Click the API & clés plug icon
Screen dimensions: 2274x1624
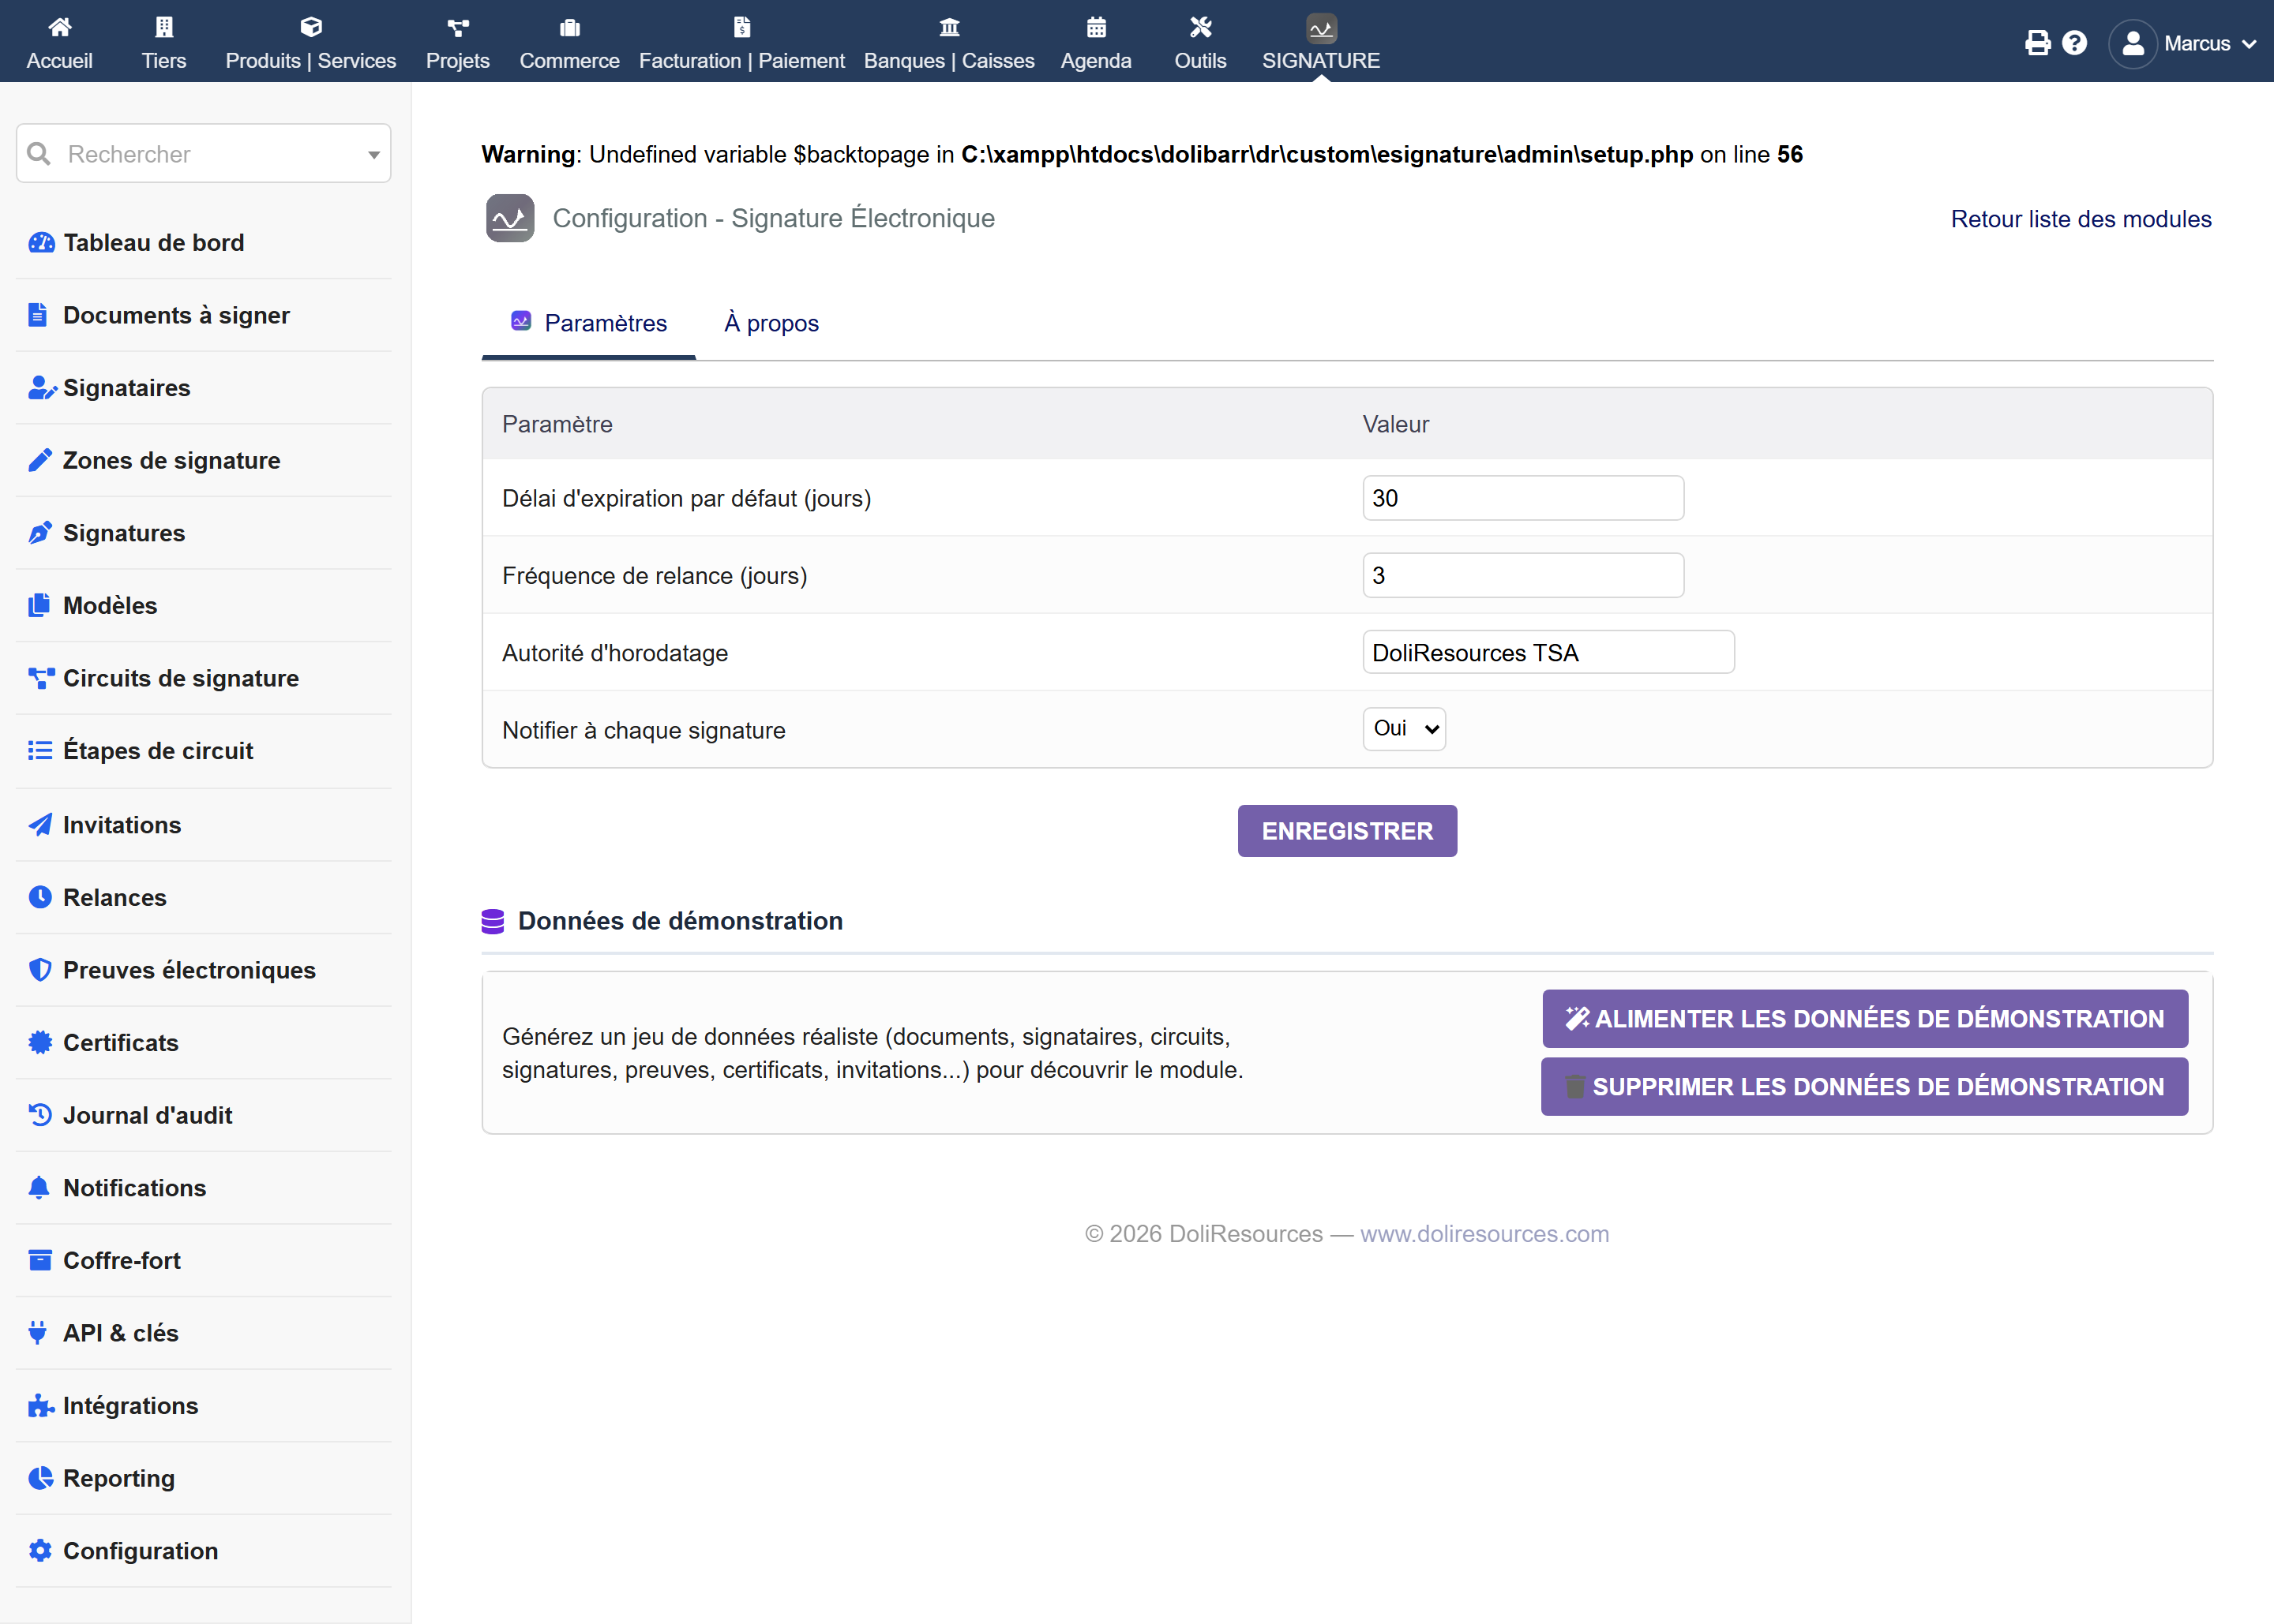pyautogui.click(x=38, y=1333)
